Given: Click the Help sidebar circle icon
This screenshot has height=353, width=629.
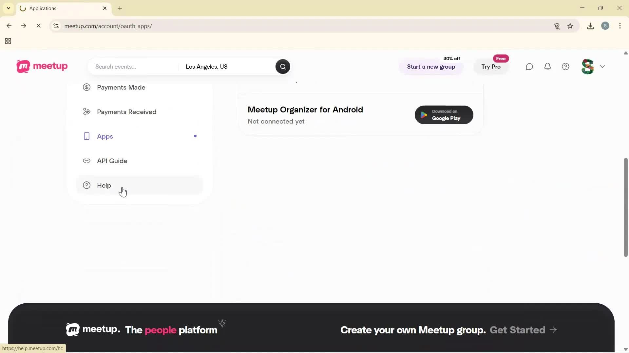Looking at the screenshot, I should [86, 185].
